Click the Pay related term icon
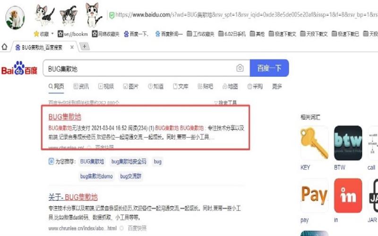The image size is (378, 236). pos(314,195)
